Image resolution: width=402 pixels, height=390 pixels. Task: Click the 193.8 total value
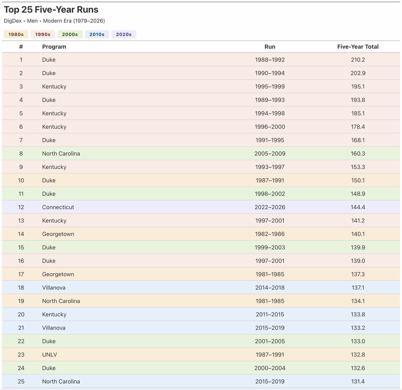[358, 100]
